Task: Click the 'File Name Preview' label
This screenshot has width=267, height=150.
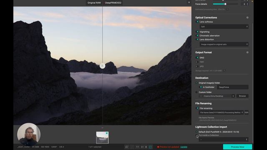Action: 207,117
